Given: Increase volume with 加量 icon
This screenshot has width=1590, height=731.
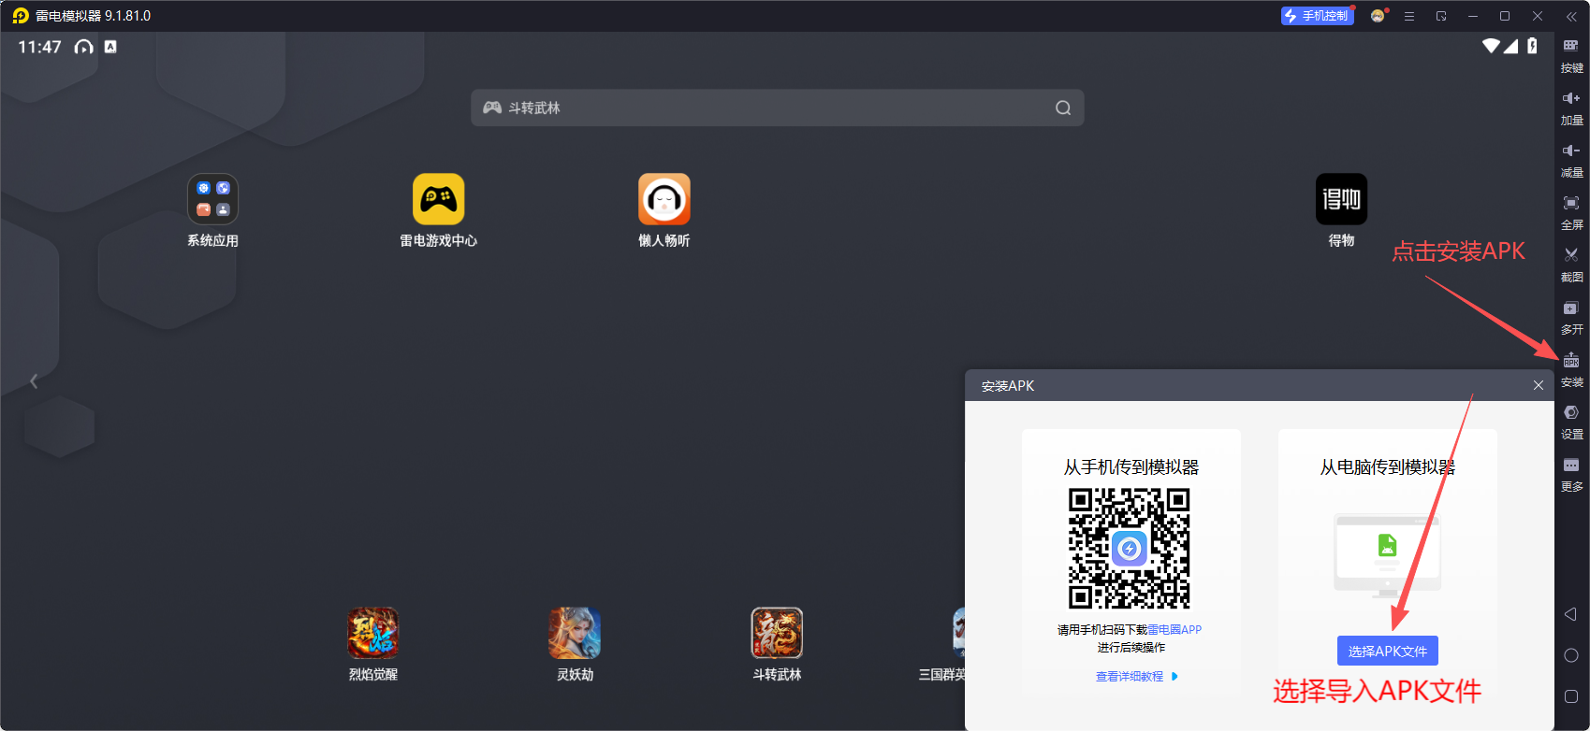Looking at the screenshot, I should click(x=1571, y=107).
